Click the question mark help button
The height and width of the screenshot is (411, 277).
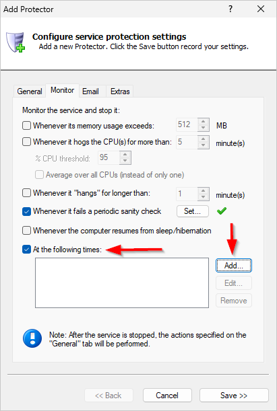(x=230, y=9)
